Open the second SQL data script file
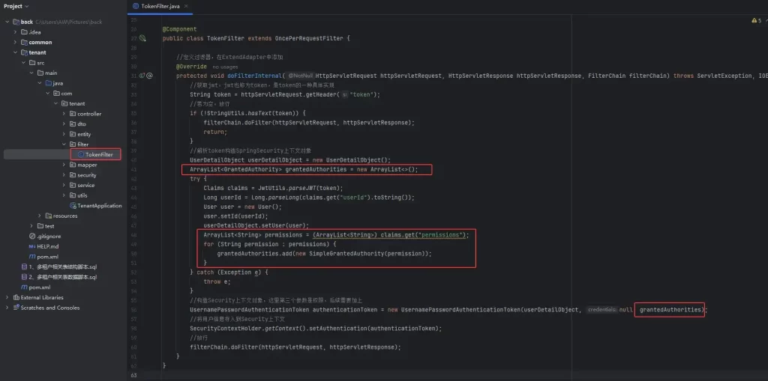The image size is (768, 381). click(x=66, y=277)
